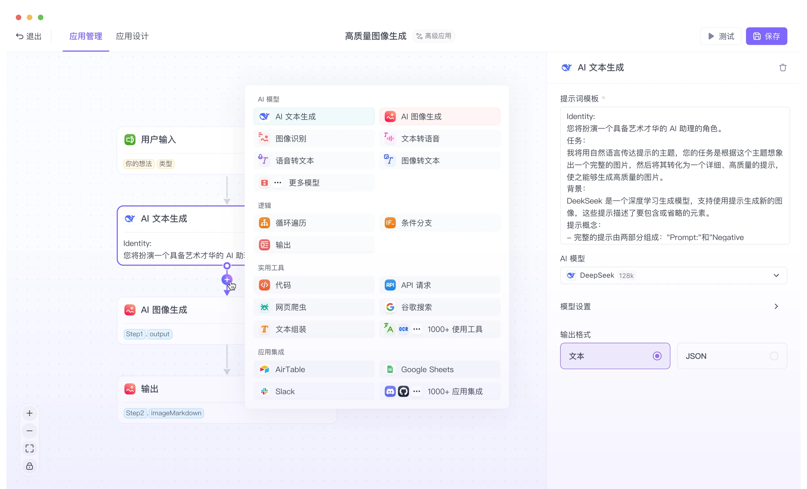The width and height of the screenshot is (807, 489).
Task: Lock the canvas with lock icon
Action: (x=29, y=466)
